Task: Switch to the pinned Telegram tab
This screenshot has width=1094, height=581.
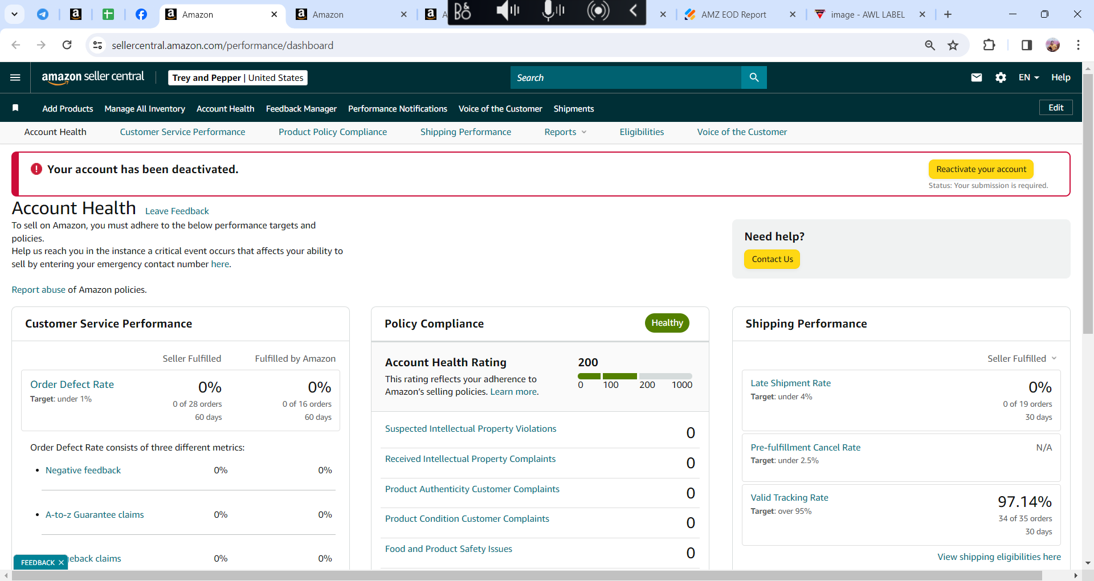Action: [43, 14]
